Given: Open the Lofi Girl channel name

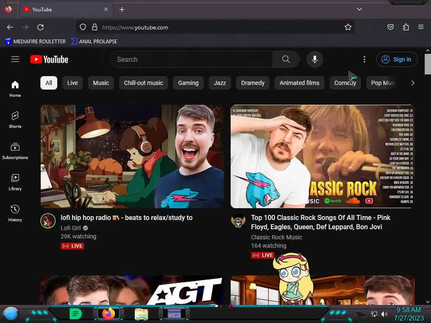Looking at the screenshot, I should click(x=71, y=228).
